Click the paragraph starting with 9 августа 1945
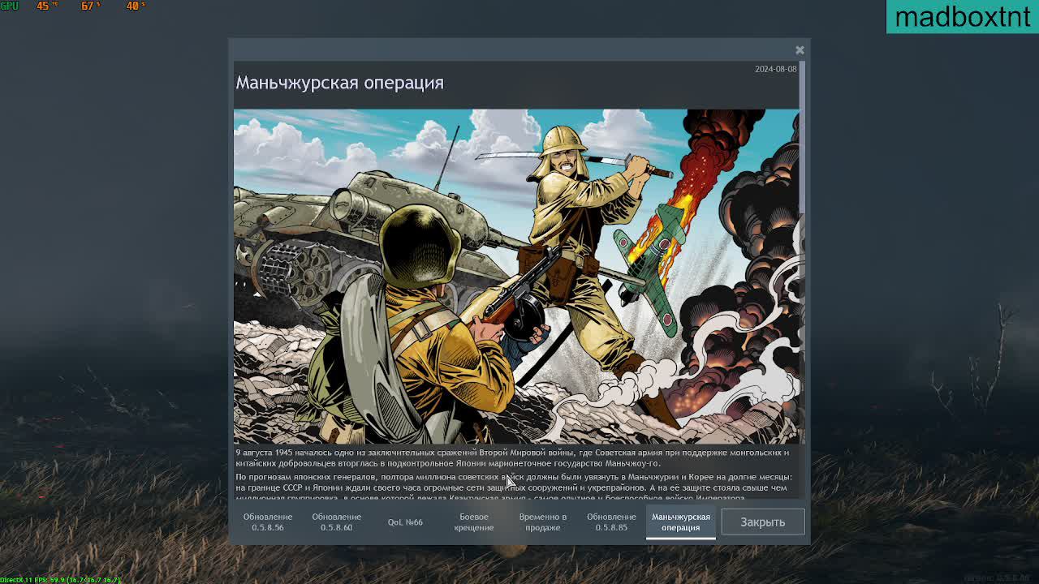The height and width of the screenshot is (584, 1039). coord(512,457)
